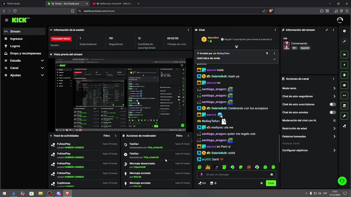351x197 pixels.
Task: Edit stream info with the pencil icon in its header
Action: [327, 30]
